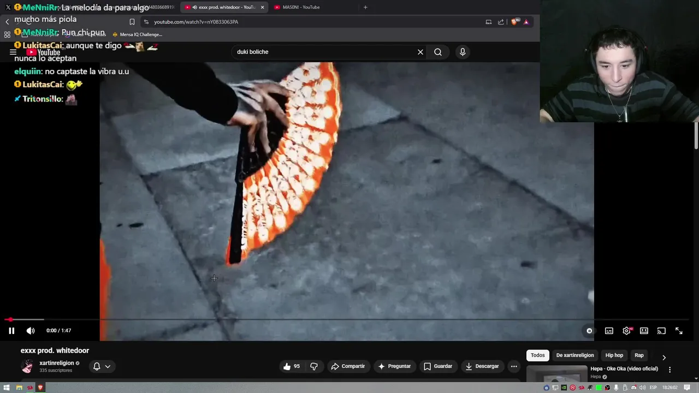Expand the notification bell dropdown
The image size is (699, 393).
coord(102,366)
